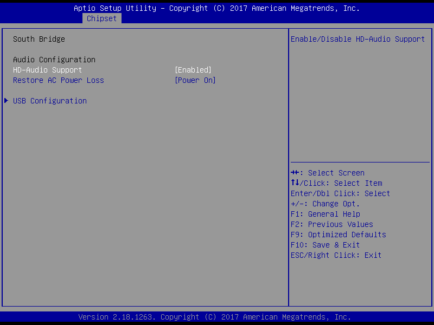Click F10: Save & Exit
This screenshot has height=325, width=434.
[325, 245]
